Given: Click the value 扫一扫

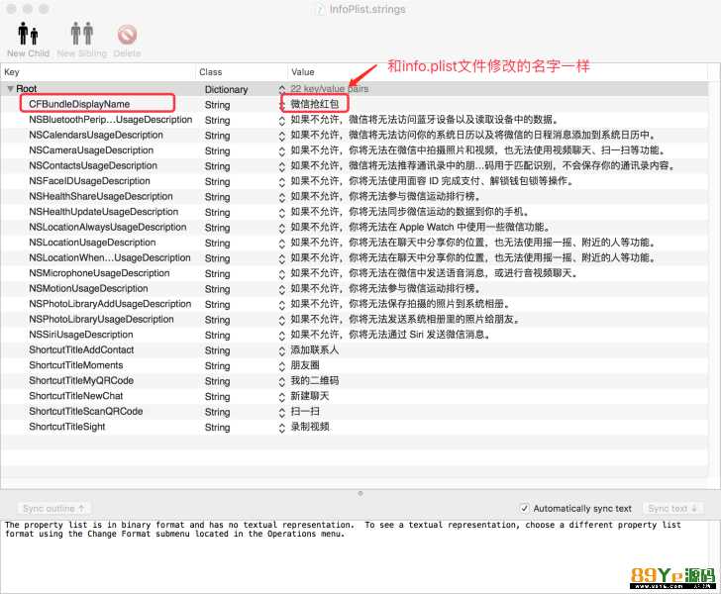Looking at the screenshot, I should [x=305, y=412].
